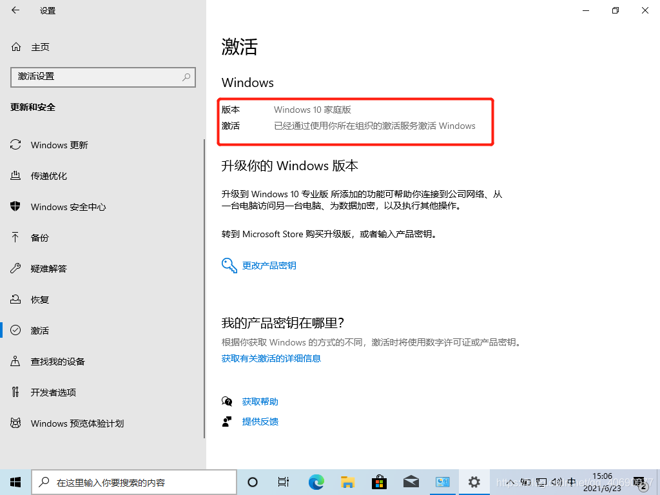
Task: Click the 更改产品密钥 link
Action: [269, 266]
